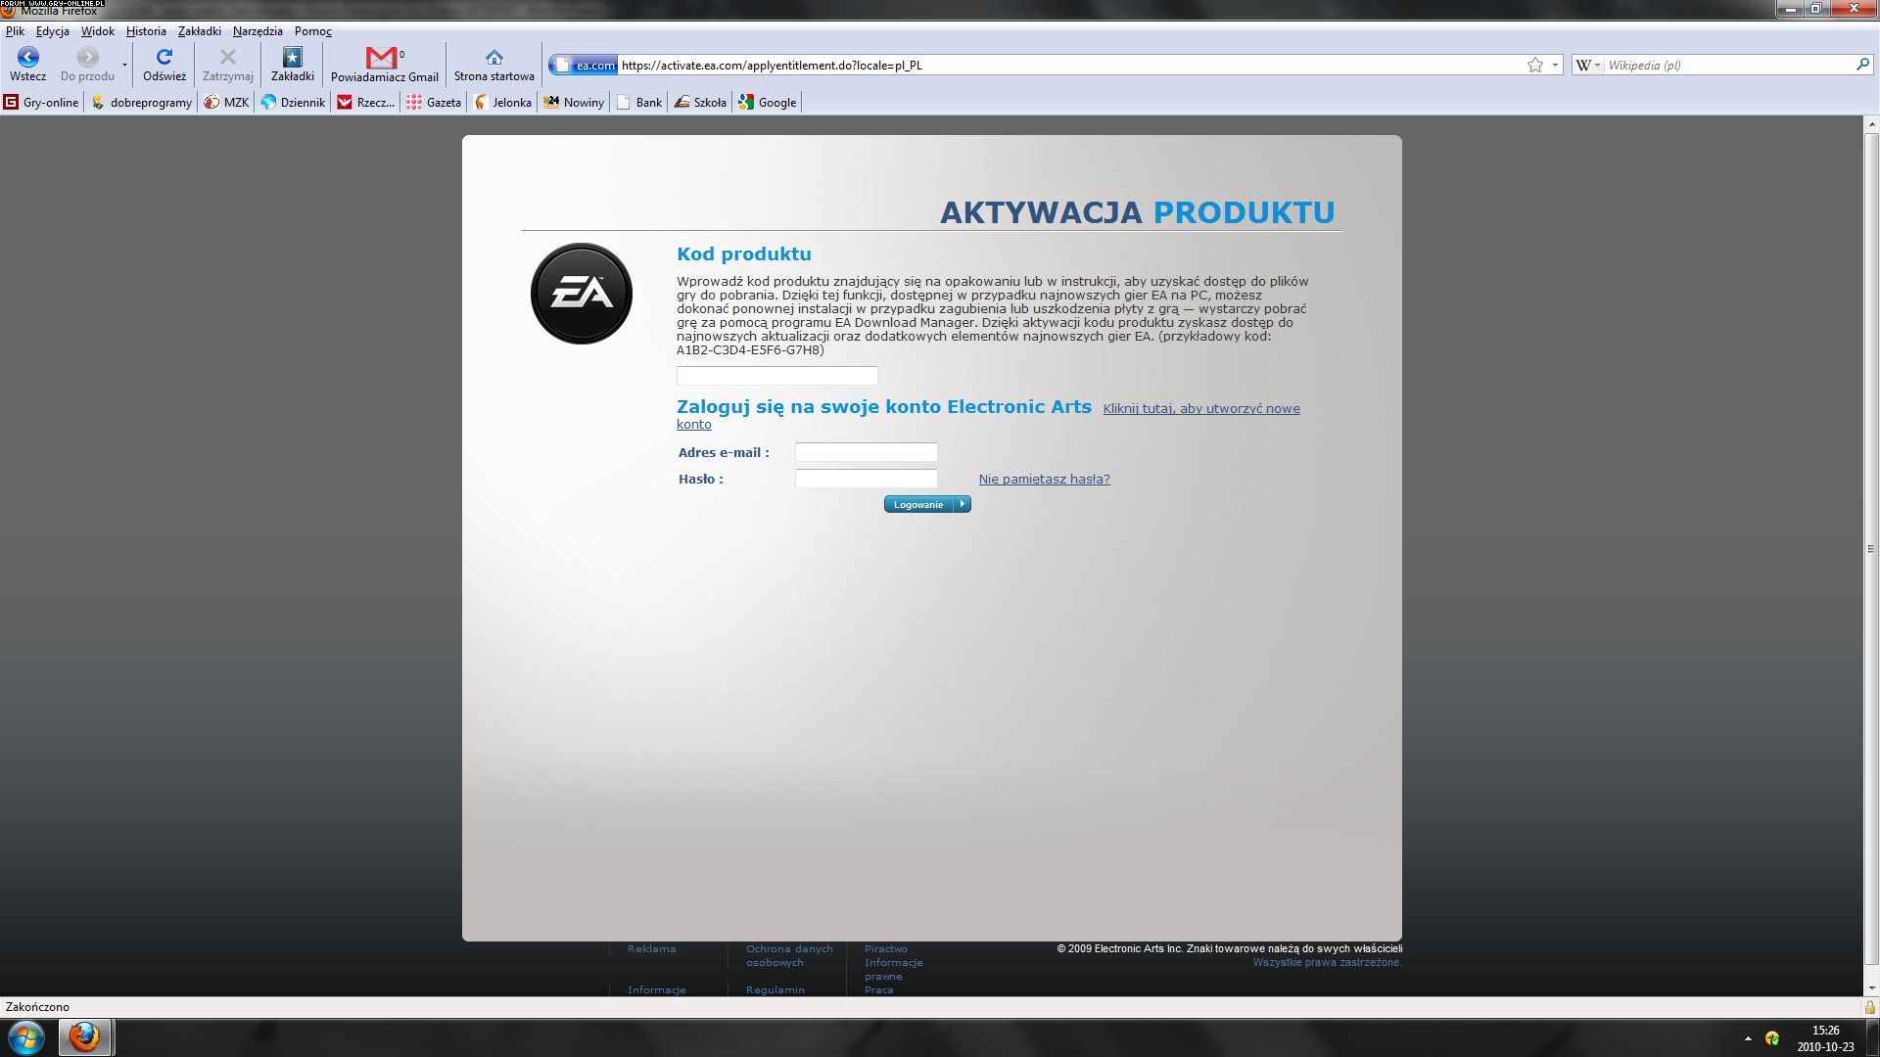Viewport: 1880px width, 1057px height.
Task: Click the Praca footer link
Action: [x=879, y=989]
